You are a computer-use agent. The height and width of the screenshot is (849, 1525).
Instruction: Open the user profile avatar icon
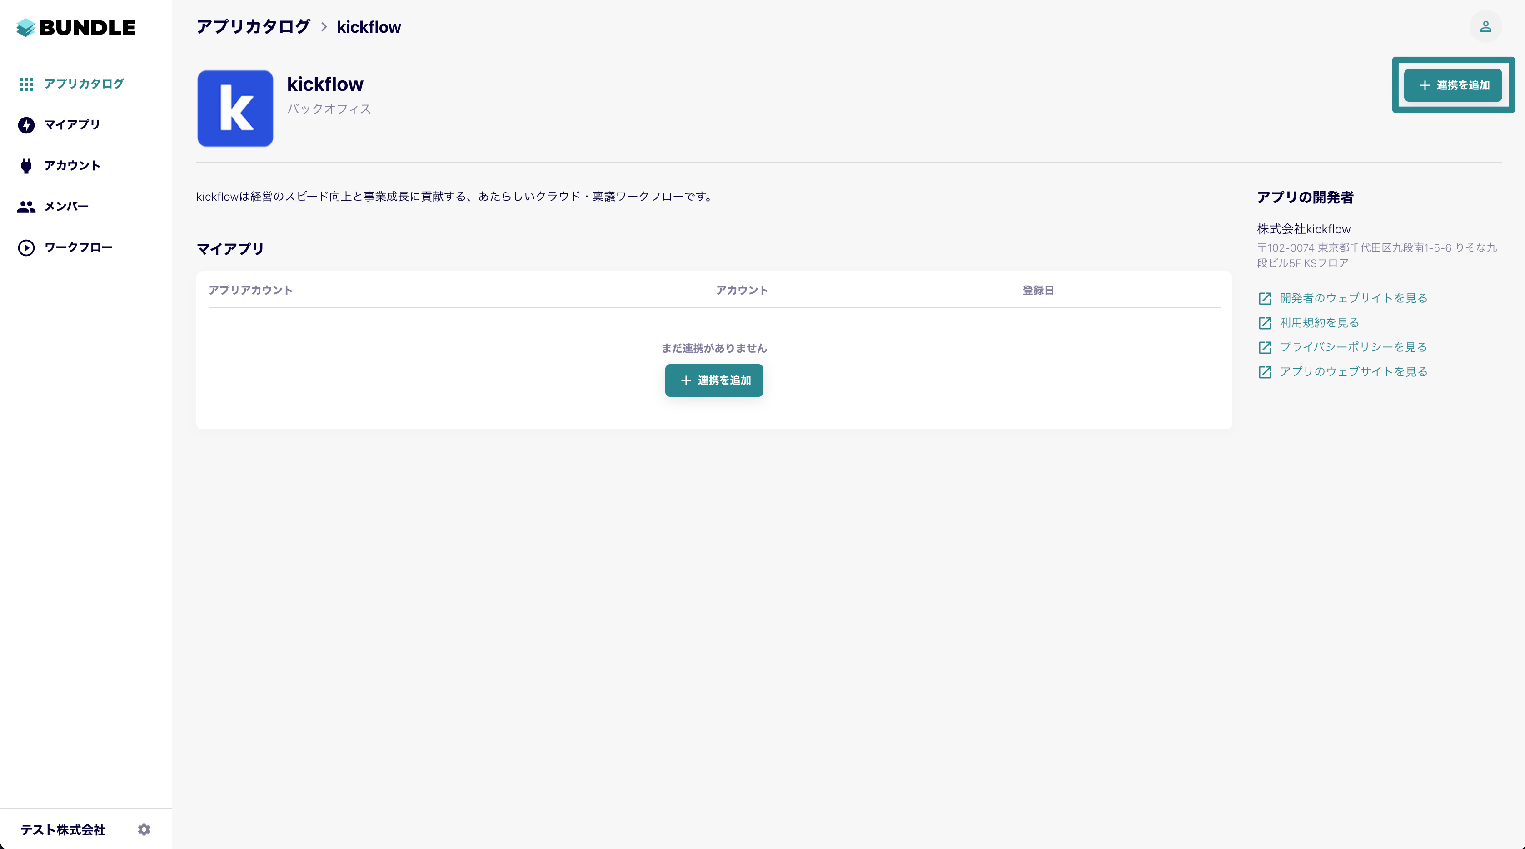(x=1485, y=27)
